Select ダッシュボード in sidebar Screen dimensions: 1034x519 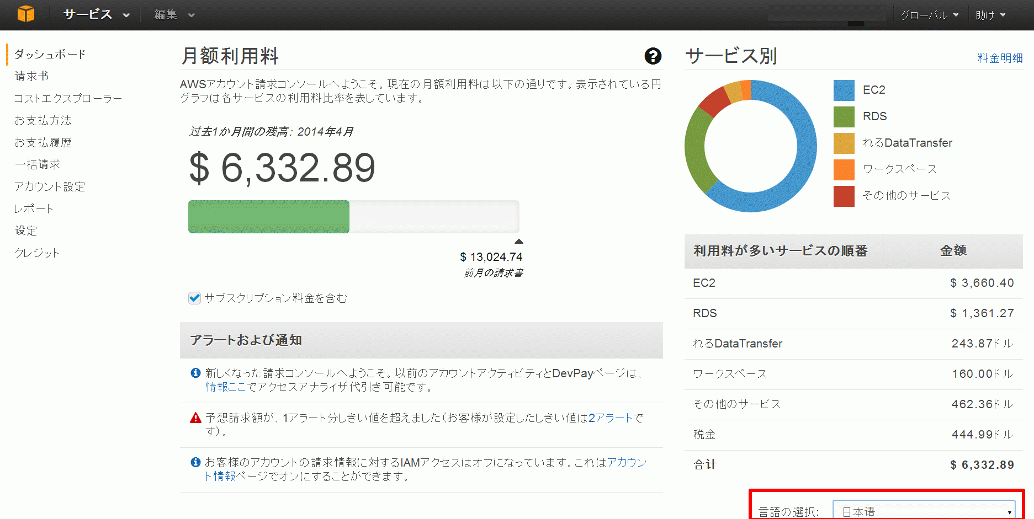[50, 54]
